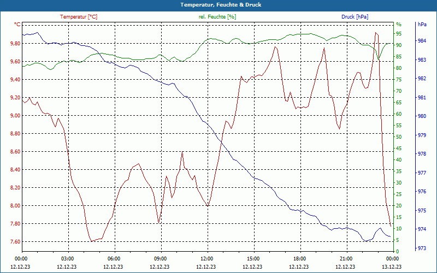Click the 974 hPa pressure axis value
This screenshot has width=437, height=273.
tap(422, 229)
